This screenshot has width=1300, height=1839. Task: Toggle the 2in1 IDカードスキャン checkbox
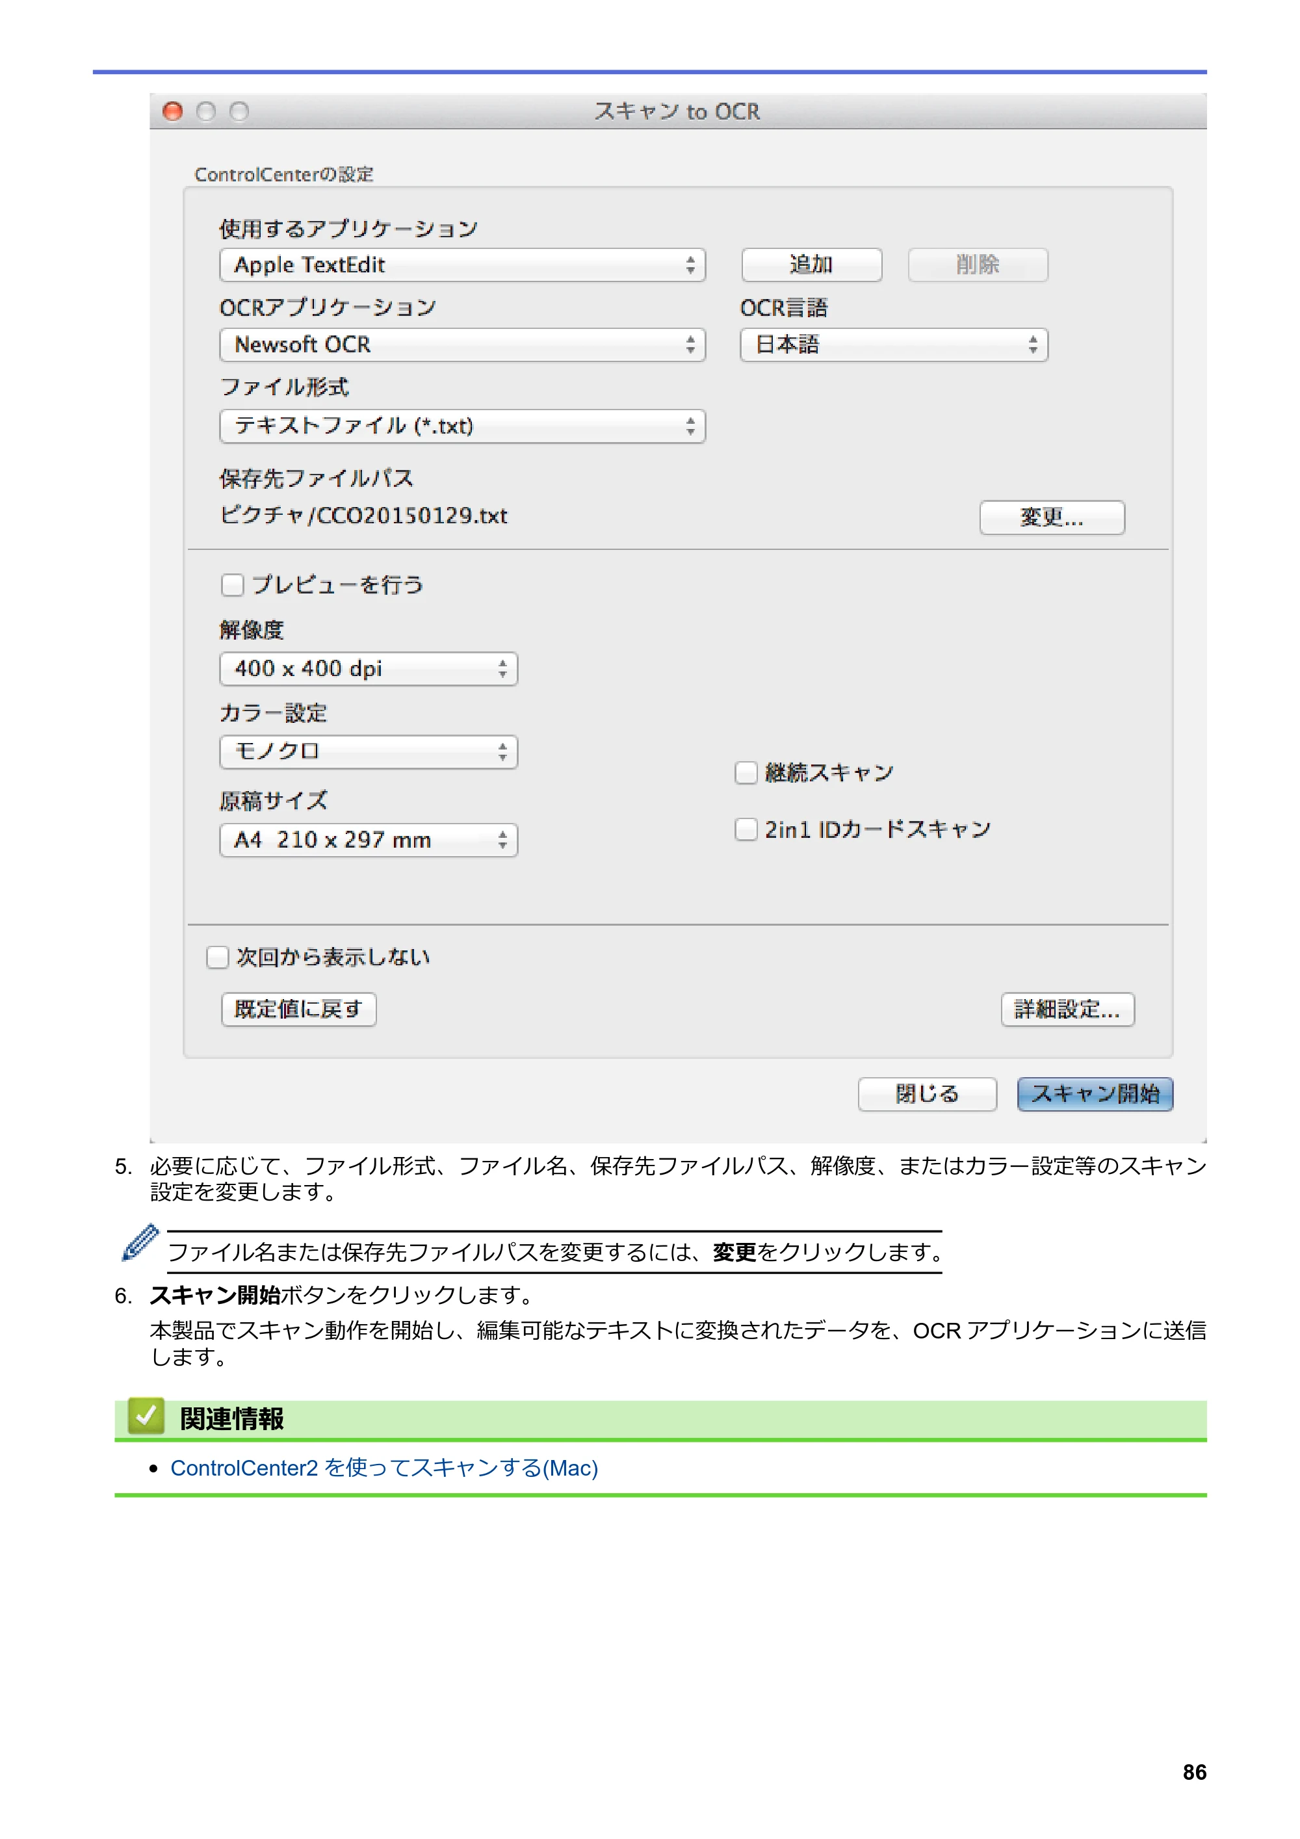point(746,829)
